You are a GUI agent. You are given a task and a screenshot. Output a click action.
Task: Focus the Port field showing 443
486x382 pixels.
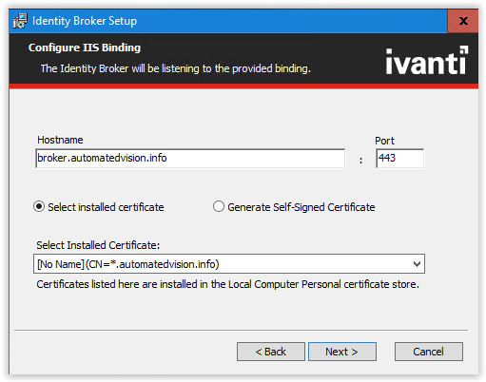point(399,158)
